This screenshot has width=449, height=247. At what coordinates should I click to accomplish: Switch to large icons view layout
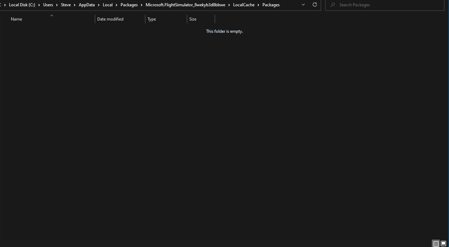(443, 244)
